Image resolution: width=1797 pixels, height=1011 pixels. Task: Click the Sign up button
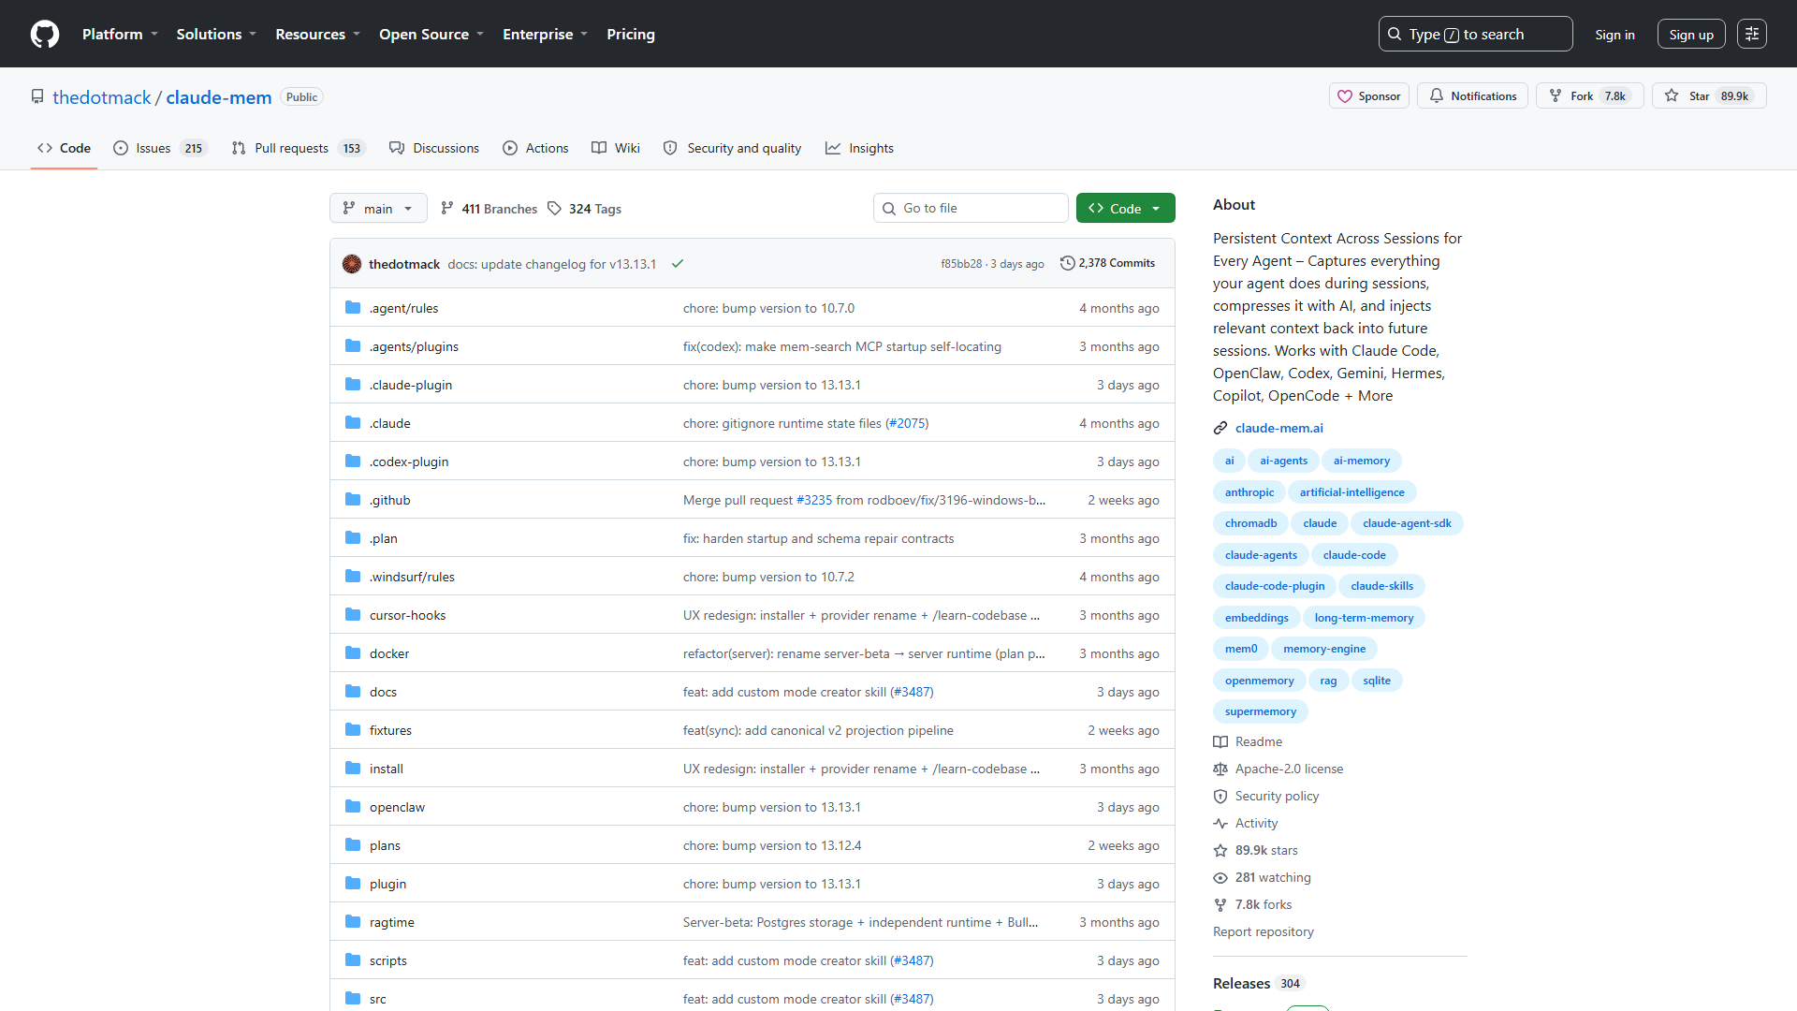tap(1691, 35)
